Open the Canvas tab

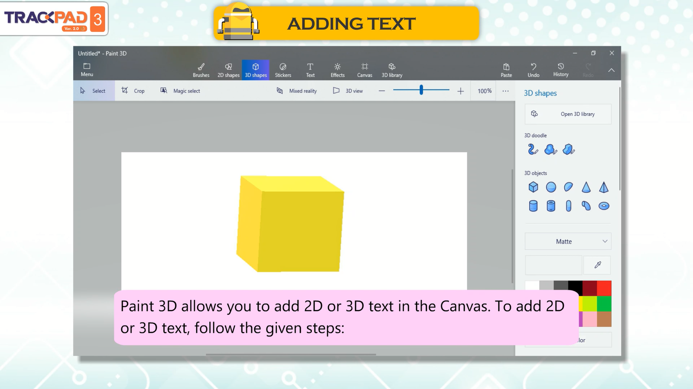pyautogui.click(x=365, y=70)
